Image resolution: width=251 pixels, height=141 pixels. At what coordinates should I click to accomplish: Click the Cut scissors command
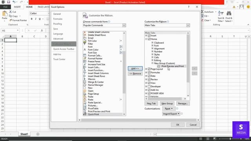pos(13,12)
